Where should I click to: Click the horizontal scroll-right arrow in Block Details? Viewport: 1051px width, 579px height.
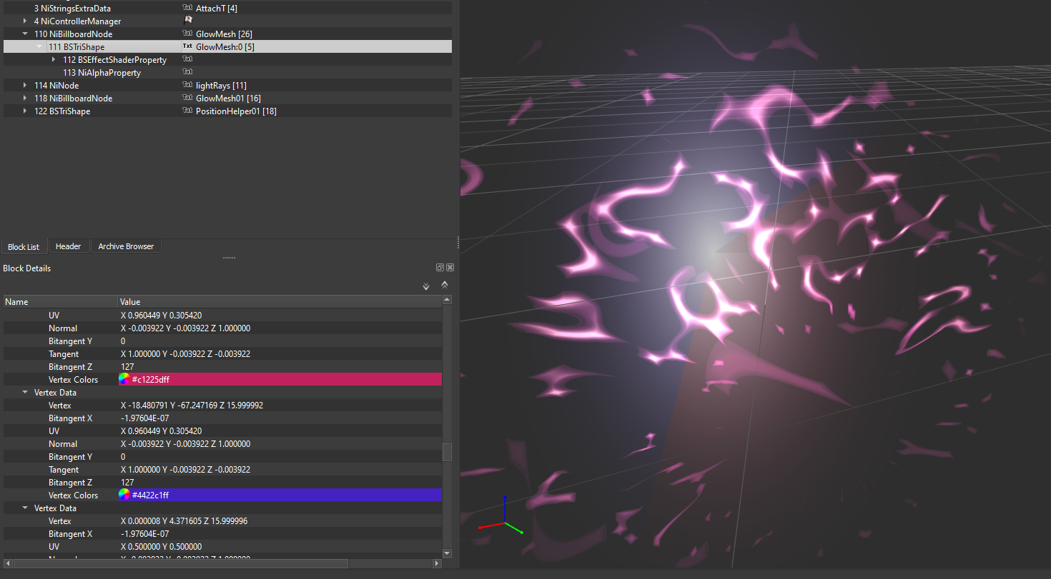pyautogui.click(x=438, y=563)
